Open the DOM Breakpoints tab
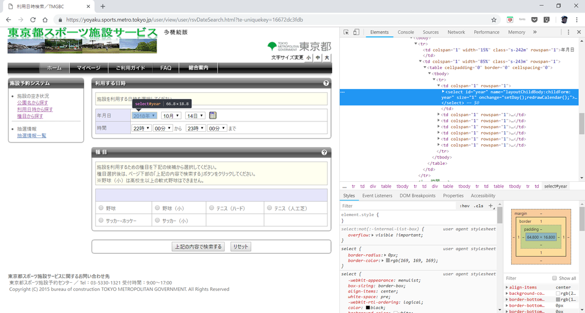 418,196
